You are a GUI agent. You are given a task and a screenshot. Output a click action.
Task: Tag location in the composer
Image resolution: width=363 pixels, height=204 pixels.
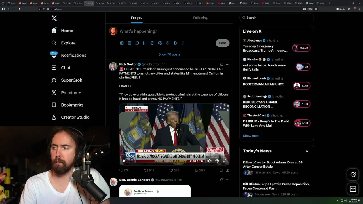pyautogui.click(x=168, y=43)
